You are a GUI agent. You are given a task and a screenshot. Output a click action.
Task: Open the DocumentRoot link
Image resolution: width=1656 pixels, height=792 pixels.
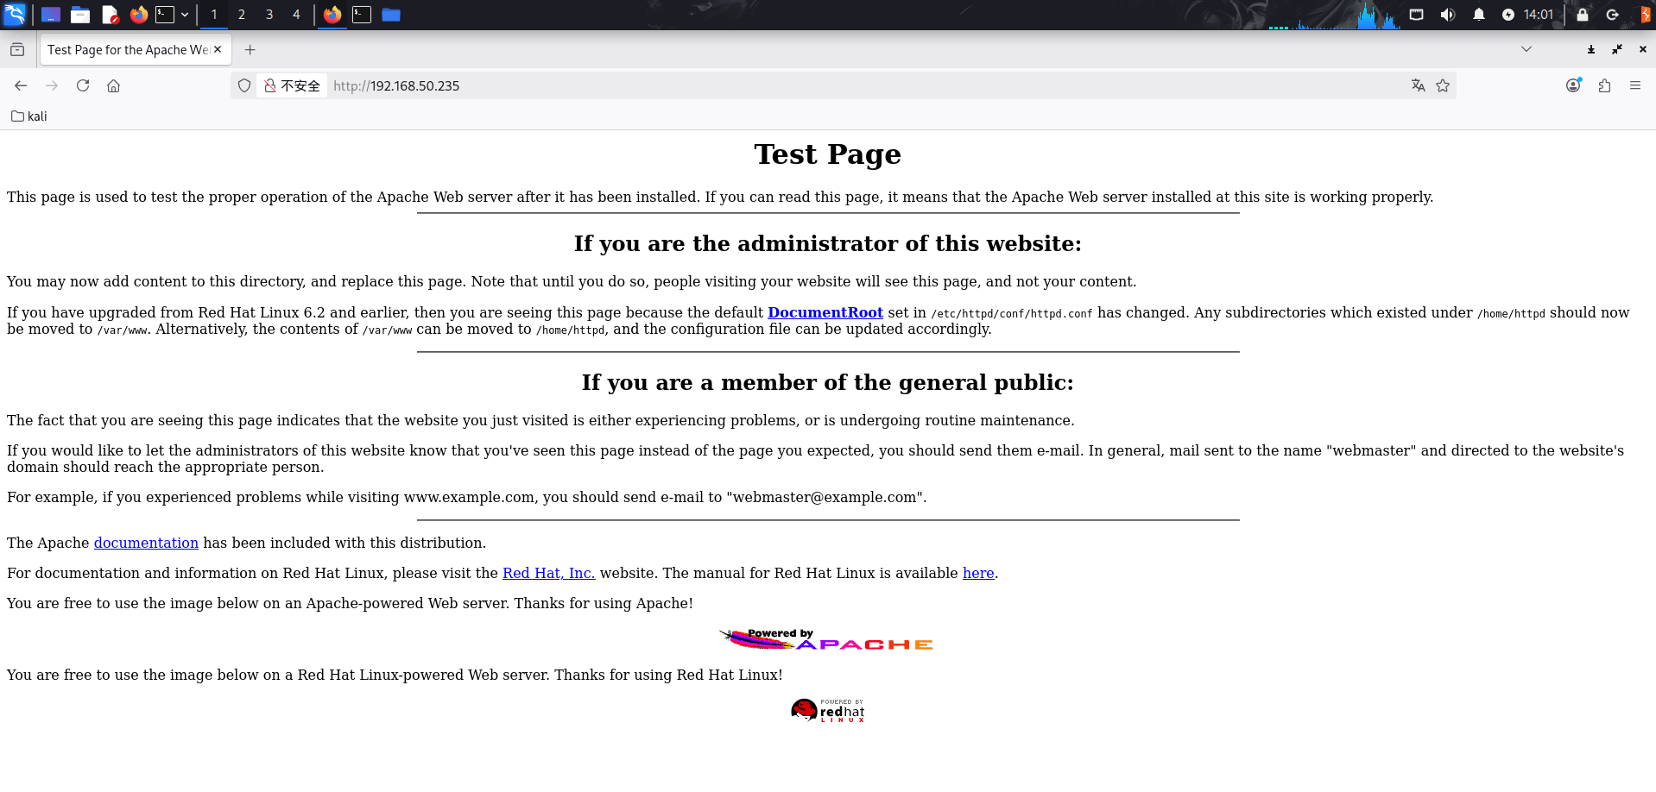pos(825,312)
